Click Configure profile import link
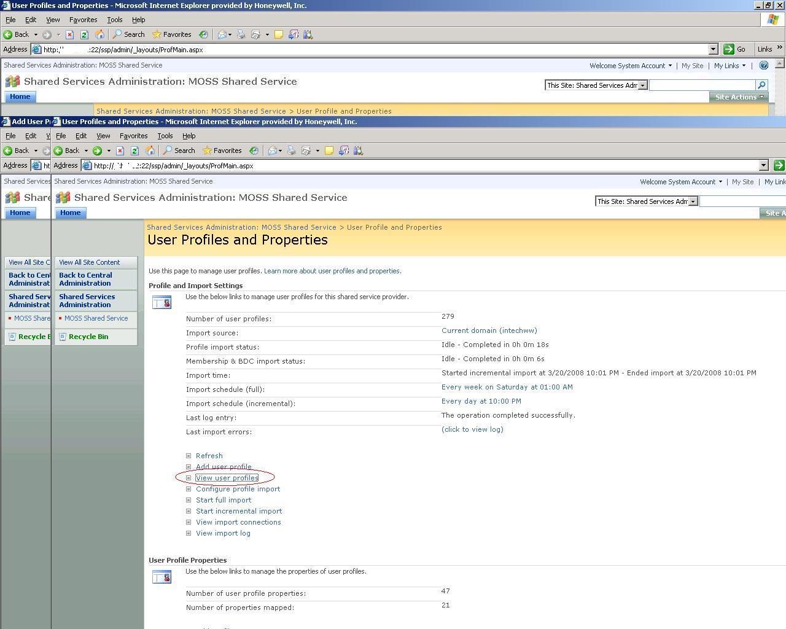The width and height of the screenshot is (786, 629). coord(238,489)
